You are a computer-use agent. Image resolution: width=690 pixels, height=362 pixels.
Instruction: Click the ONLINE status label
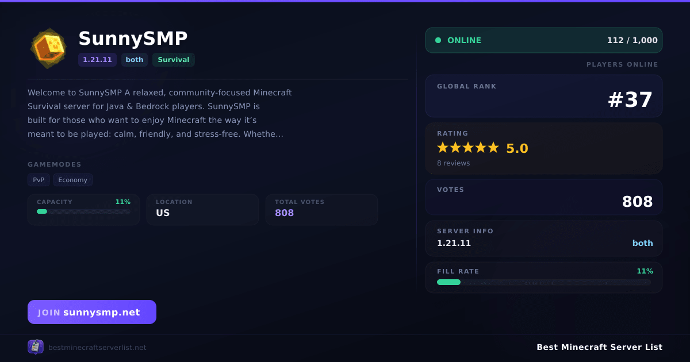tap(464, 40)
